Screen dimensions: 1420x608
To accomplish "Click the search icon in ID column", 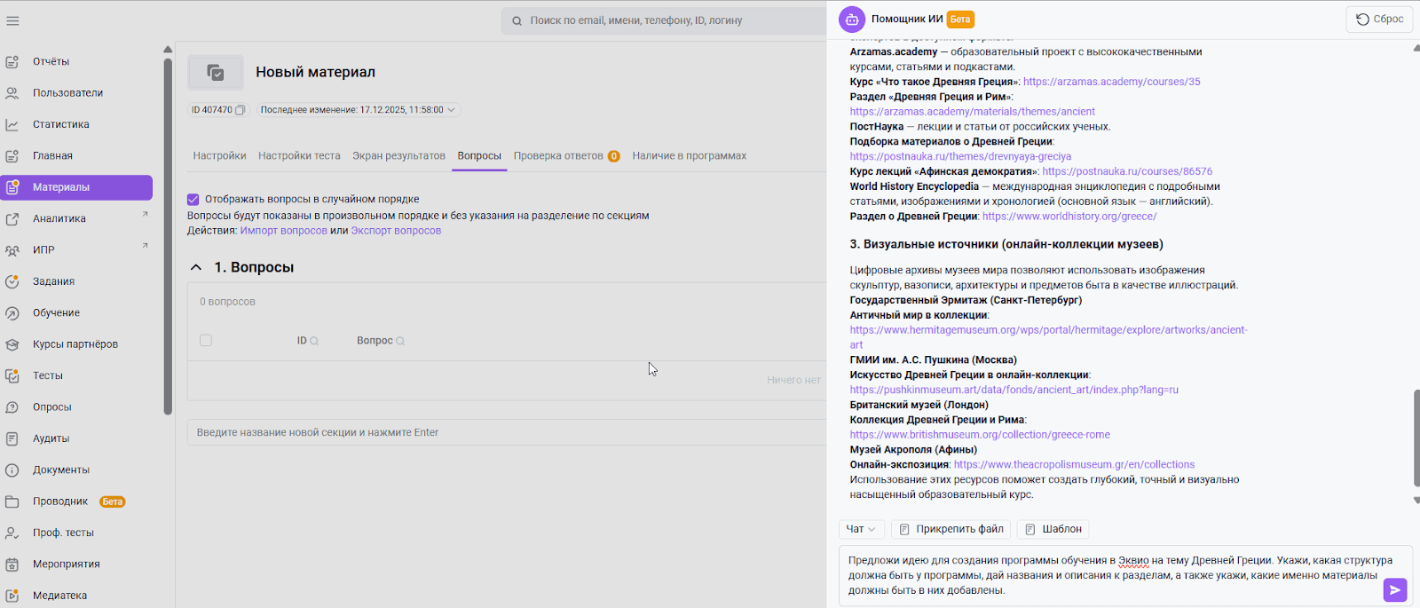I will click(x=314, y=341).
